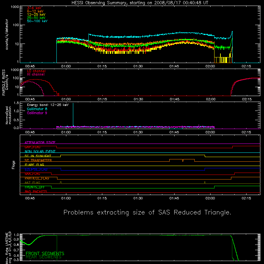Click the FRONTS_OFF flag label
Screen dimensions: 264x264
35,187
